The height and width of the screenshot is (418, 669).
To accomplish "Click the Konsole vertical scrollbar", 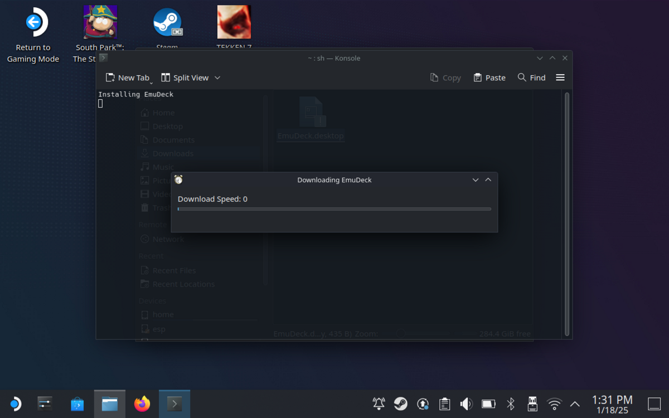I will coord(567,214).
